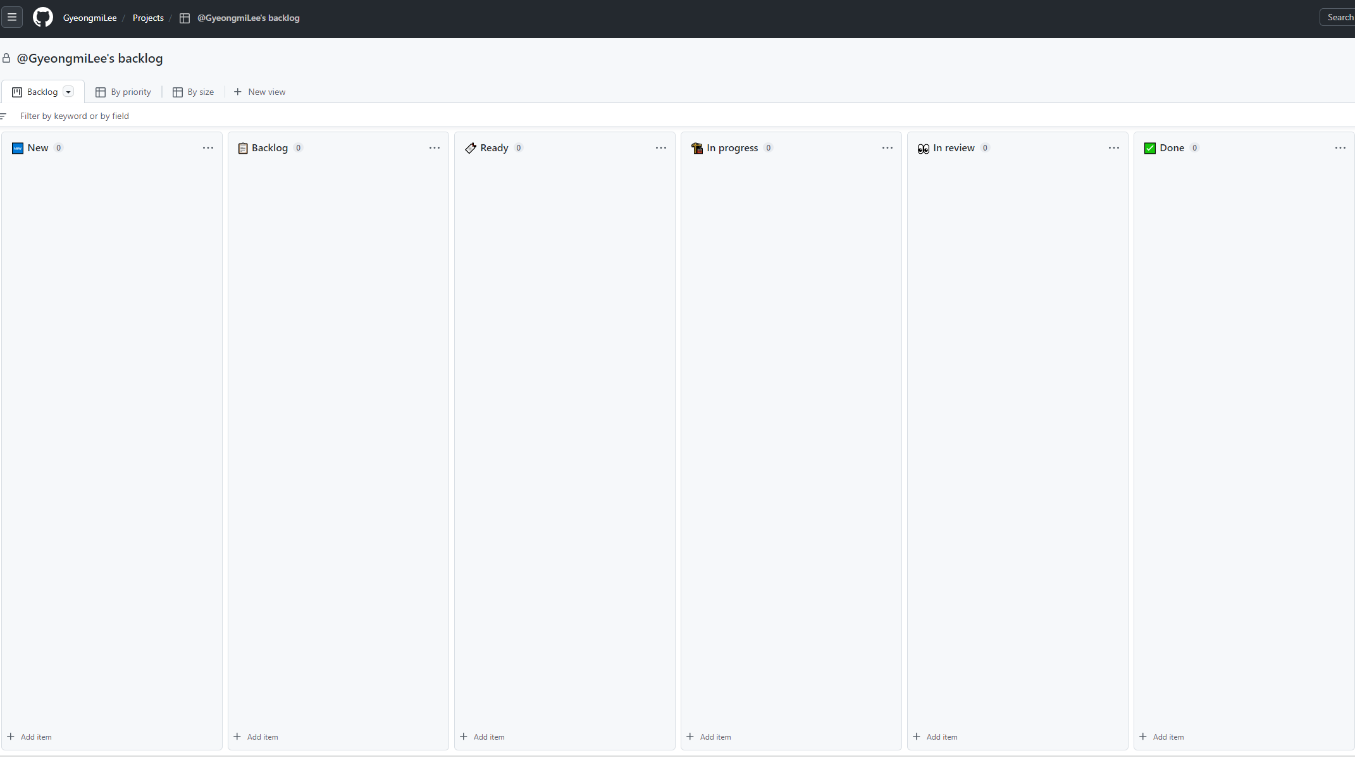This screenshot has height=758, width=1355.
Task: Open the Done column ellipsis menu
Action: tap(1340, 147)
